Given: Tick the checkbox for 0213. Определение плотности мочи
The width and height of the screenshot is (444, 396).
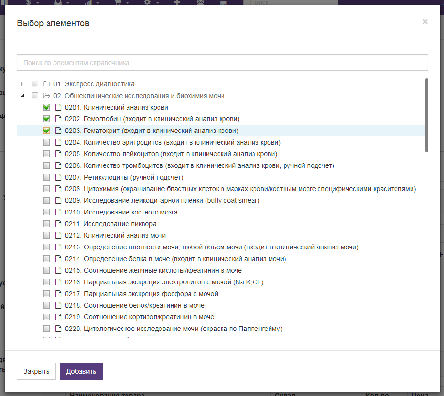Looking at the screenshot, I should pyautogui.click(x=47, y=247).
